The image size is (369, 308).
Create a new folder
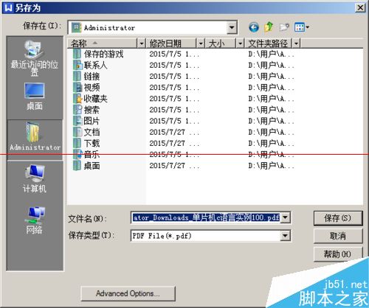coord(284,27)
